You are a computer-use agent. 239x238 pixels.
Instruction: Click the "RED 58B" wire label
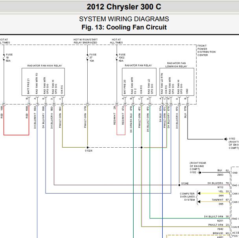(x=27, y=112)
